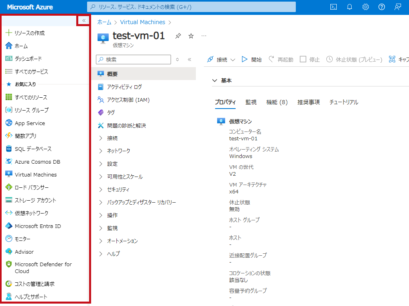Add test-vm-01 to favorites with the star
The width and height of the screenshot is (409, 306).
(x=191, y=36)
